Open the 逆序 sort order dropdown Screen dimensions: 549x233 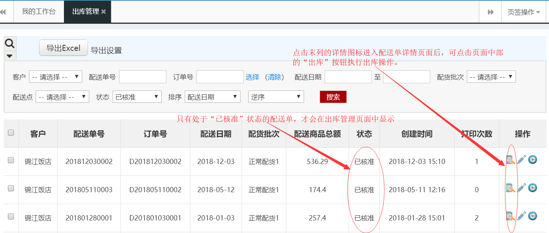click(x=276, y=97)
